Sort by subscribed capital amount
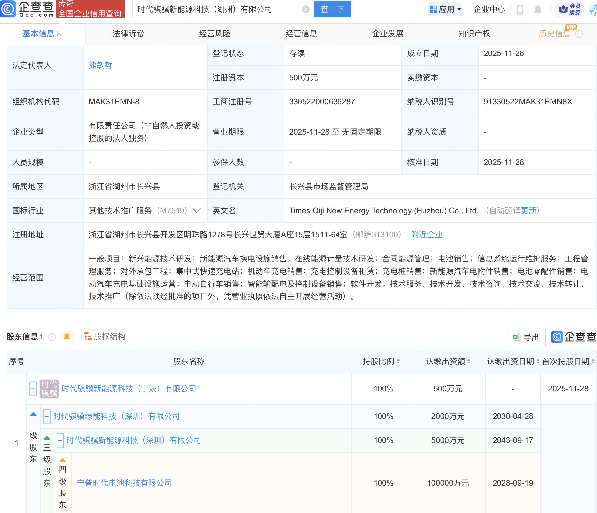Screen dimensions: 597x513 [x=469, y=361]
